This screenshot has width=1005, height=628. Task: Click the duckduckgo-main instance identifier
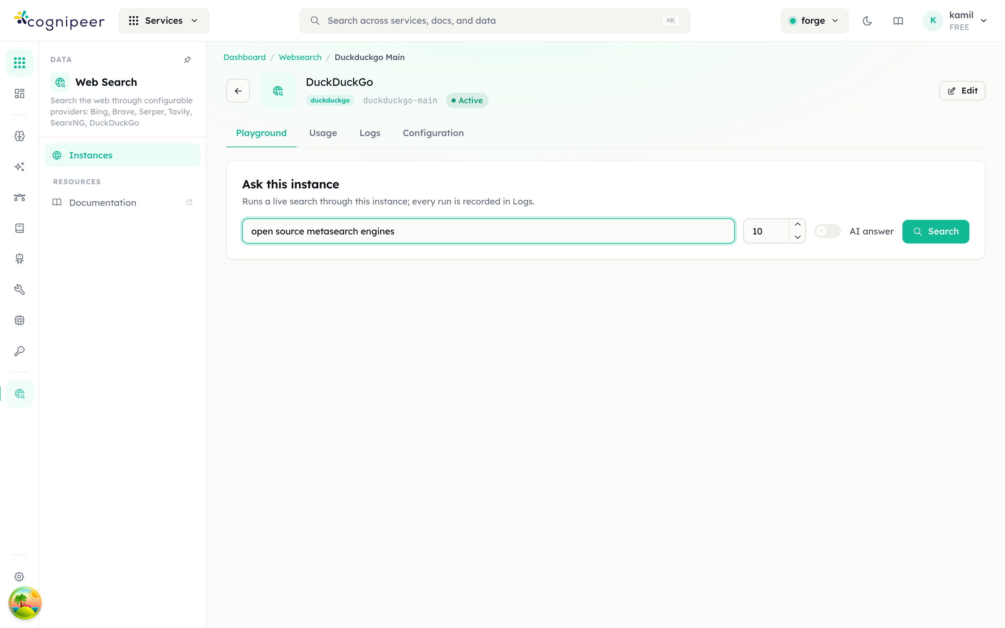(400, 100)
